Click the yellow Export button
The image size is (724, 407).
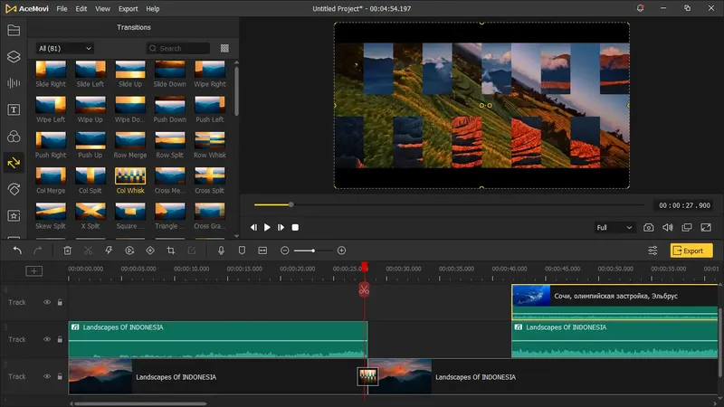tap(691, 251)
